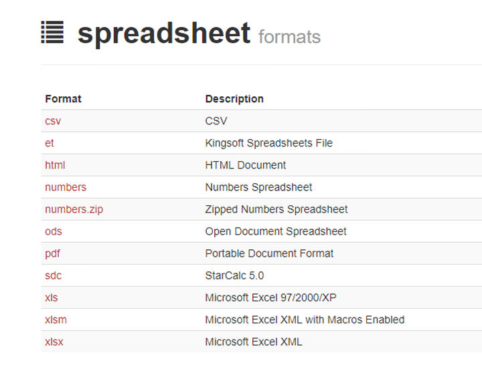Click the Description column header
This screenshot has width=482, height=377.
[234, 99]
